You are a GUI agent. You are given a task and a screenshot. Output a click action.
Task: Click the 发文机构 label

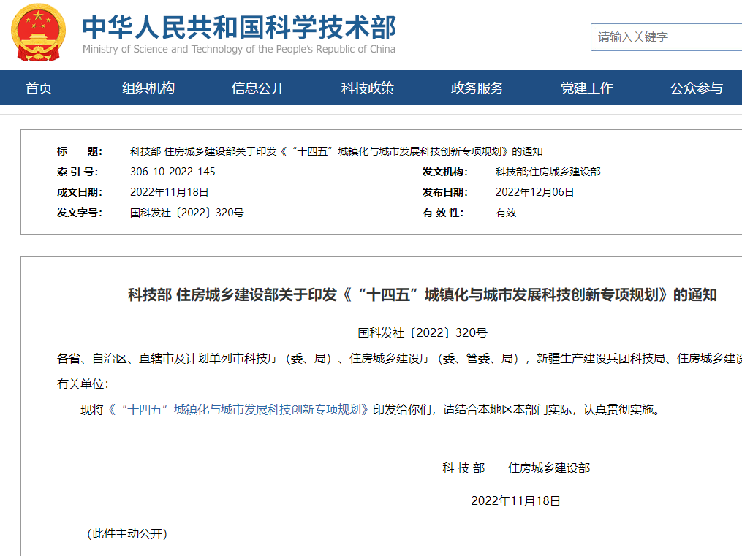(444, 172)
